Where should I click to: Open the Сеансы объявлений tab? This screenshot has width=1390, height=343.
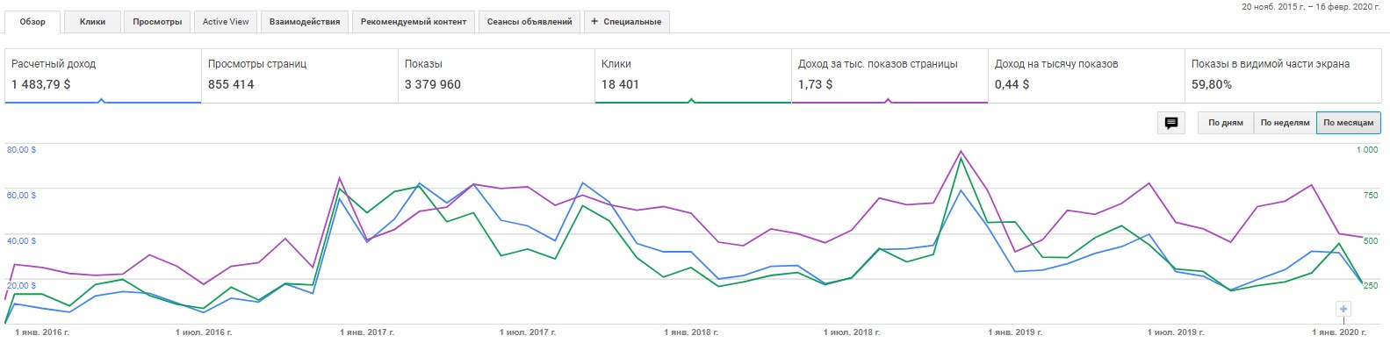(529, 22)
